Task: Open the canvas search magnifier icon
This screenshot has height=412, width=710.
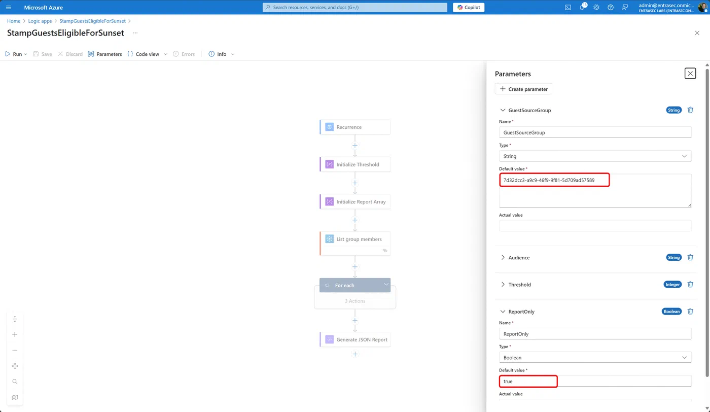Action: [x=15, y=382]
